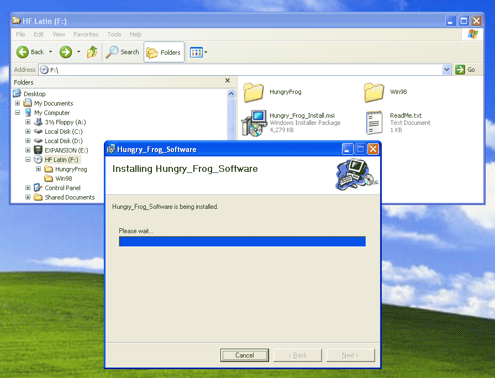The height and width of the screenshot is (378, 495).
Task: Open the Favorites menu
Action: [x=86, y=34]
